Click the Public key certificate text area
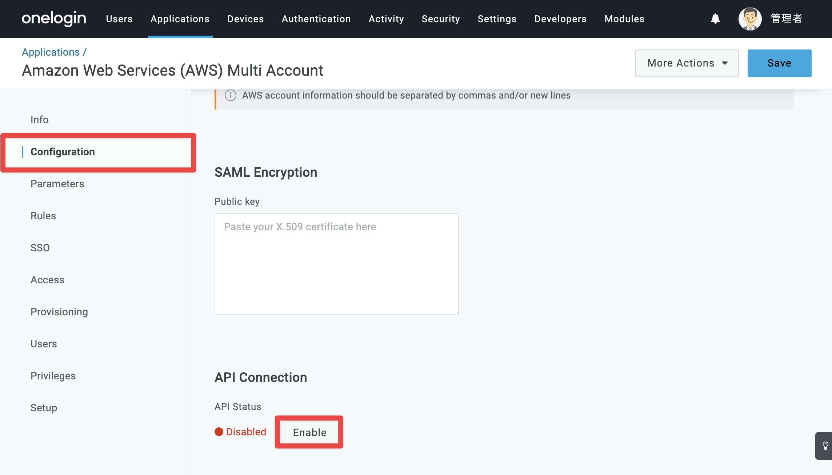 [x=336, y=264]
